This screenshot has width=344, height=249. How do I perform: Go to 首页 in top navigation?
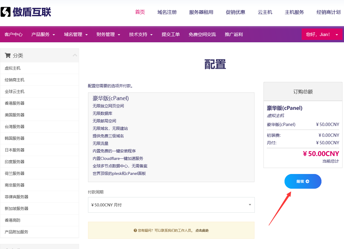click(x=140, y=12)
